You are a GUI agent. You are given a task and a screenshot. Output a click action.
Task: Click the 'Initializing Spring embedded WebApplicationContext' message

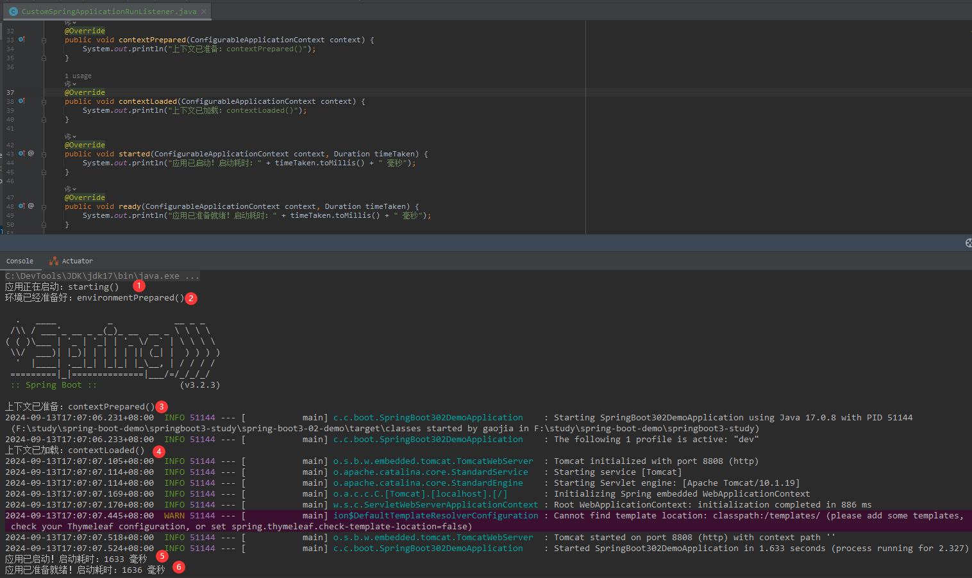[682, 494]
